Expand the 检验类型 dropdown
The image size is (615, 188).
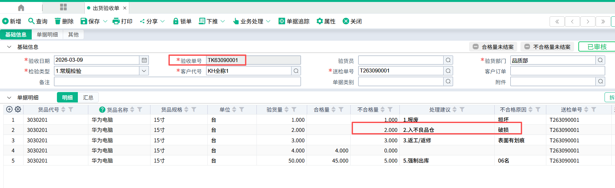[x=144, y=71]
